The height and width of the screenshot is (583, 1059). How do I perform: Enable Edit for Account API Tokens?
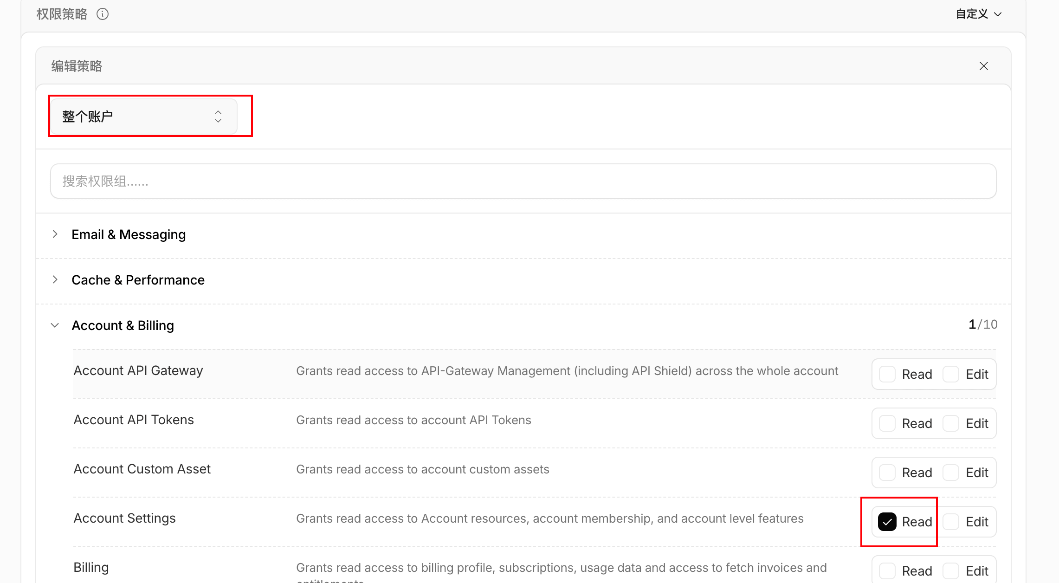950,423
